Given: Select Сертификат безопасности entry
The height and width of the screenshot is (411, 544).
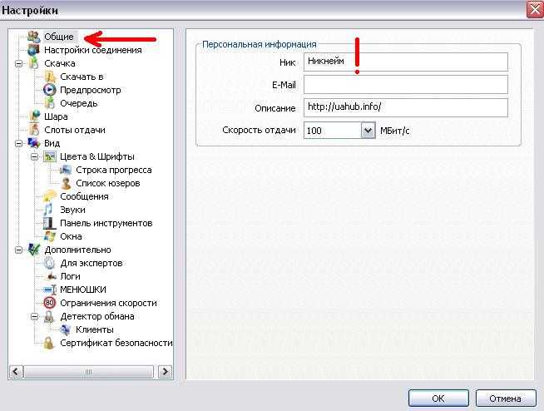Looking at the screenshot, I should (116, 343).
